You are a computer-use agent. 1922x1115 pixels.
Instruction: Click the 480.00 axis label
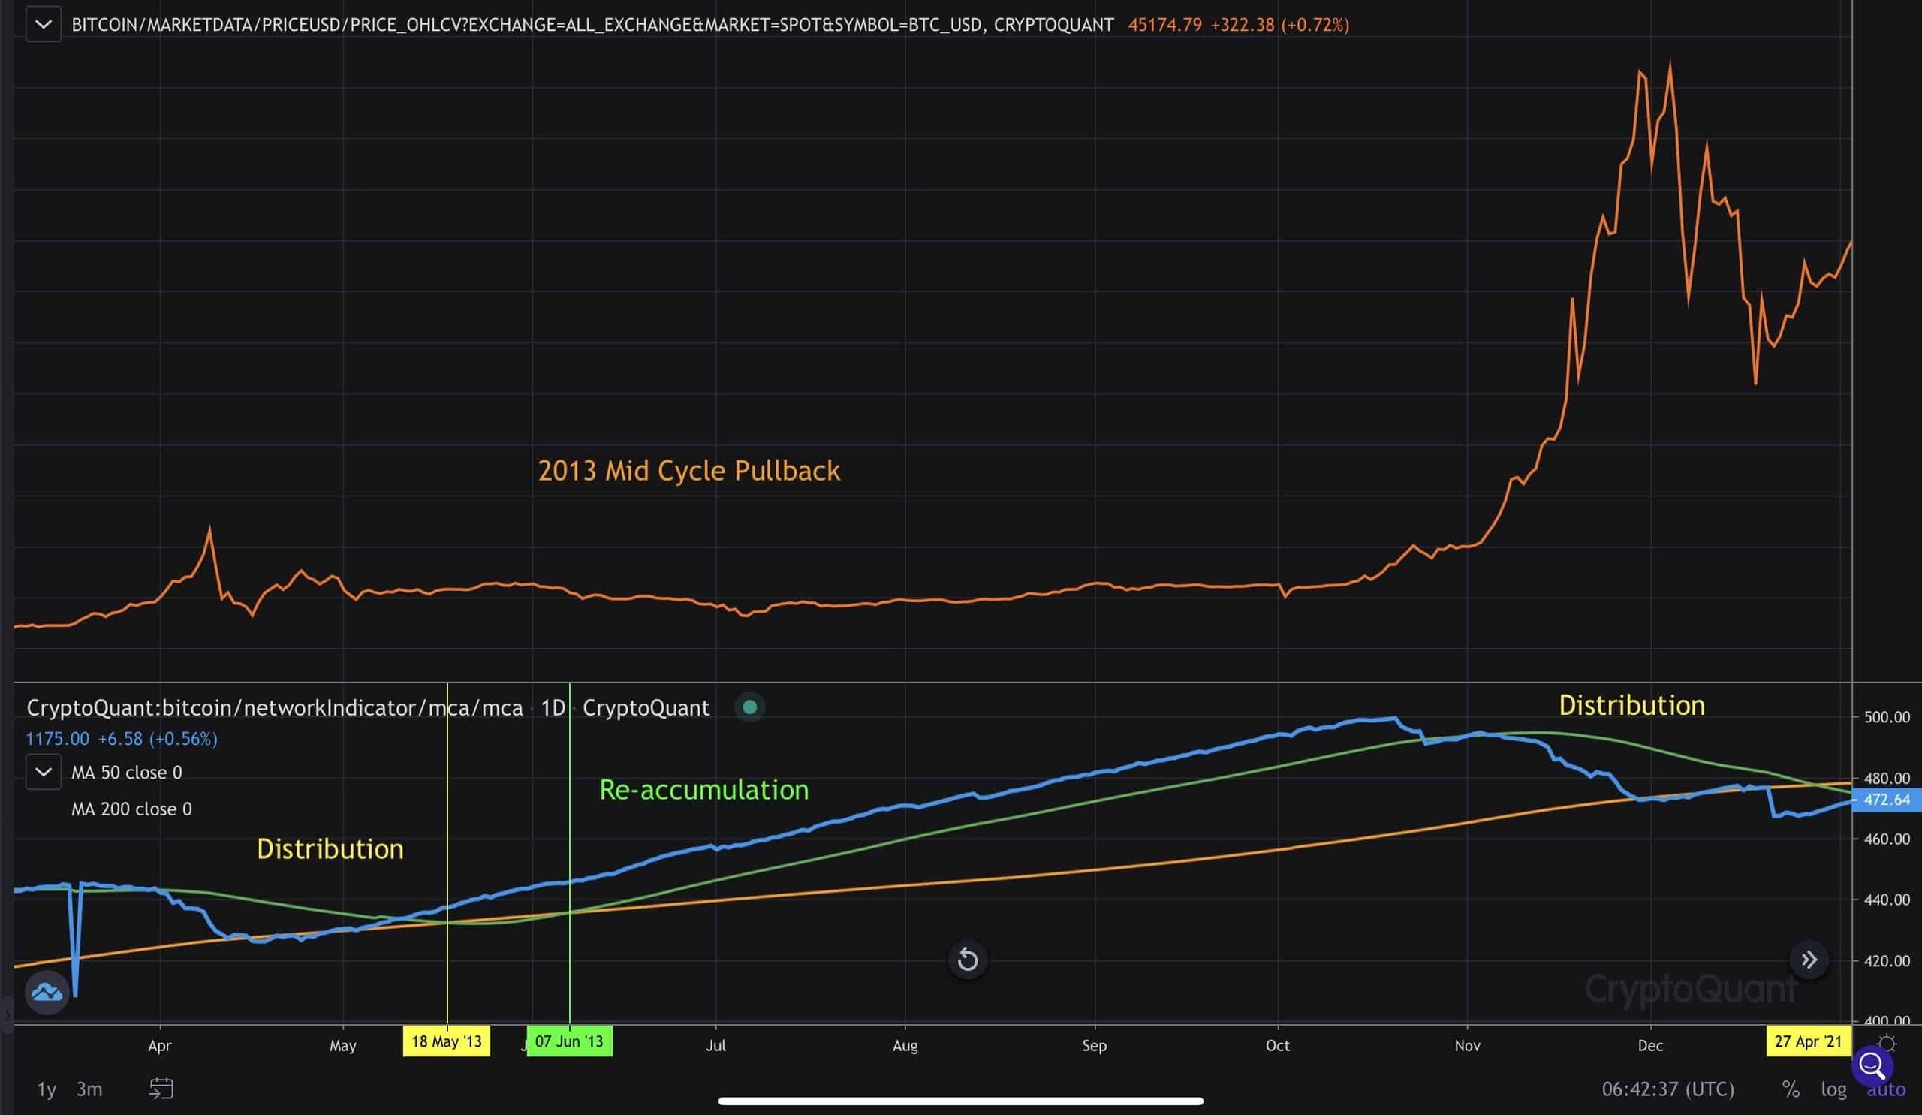click(1887, 778)
